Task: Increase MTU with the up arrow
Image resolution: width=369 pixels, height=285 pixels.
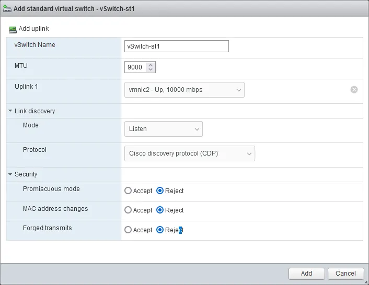Action: (151, 65)
